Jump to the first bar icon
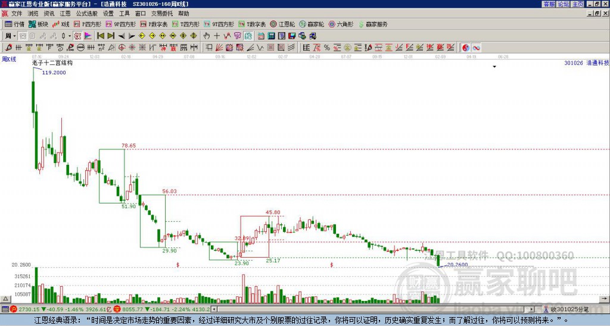Image resolution: width=610 pixels, height=326 pixels. [x=100, y=36]
